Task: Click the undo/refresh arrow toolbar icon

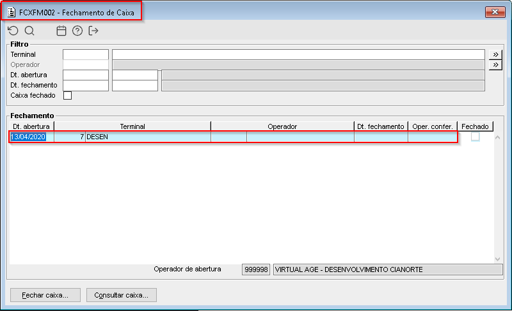Action: pos(13,31)
